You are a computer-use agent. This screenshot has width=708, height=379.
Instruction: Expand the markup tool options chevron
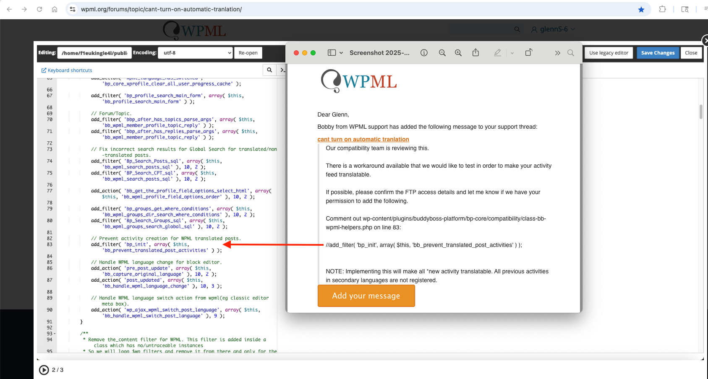(x=512, y=53)
